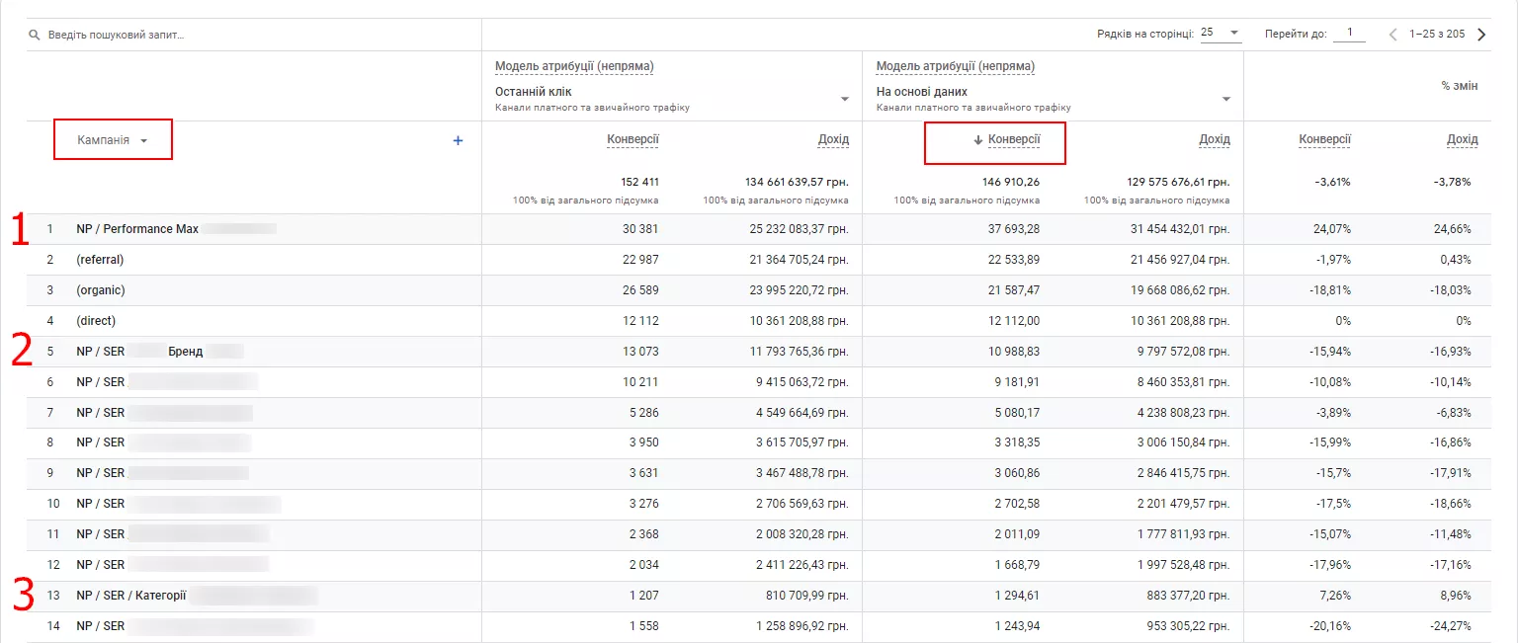This screenshot has width=1518, height=643.
Task: Go to next page arrow
Action: point(1481,35)
